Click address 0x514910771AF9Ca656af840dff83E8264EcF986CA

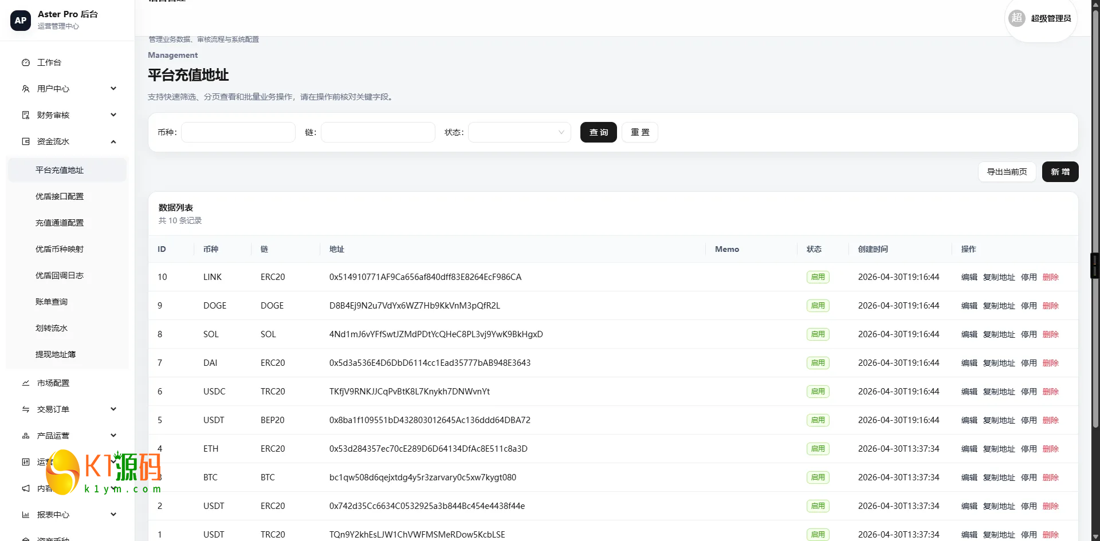(425, 277)
